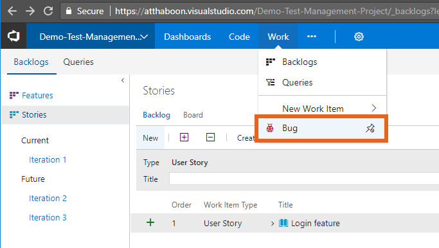Click the Future iterations label

coord(33,179)
